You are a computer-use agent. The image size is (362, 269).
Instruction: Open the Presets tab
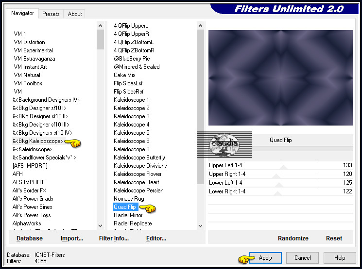coord(51,14)
